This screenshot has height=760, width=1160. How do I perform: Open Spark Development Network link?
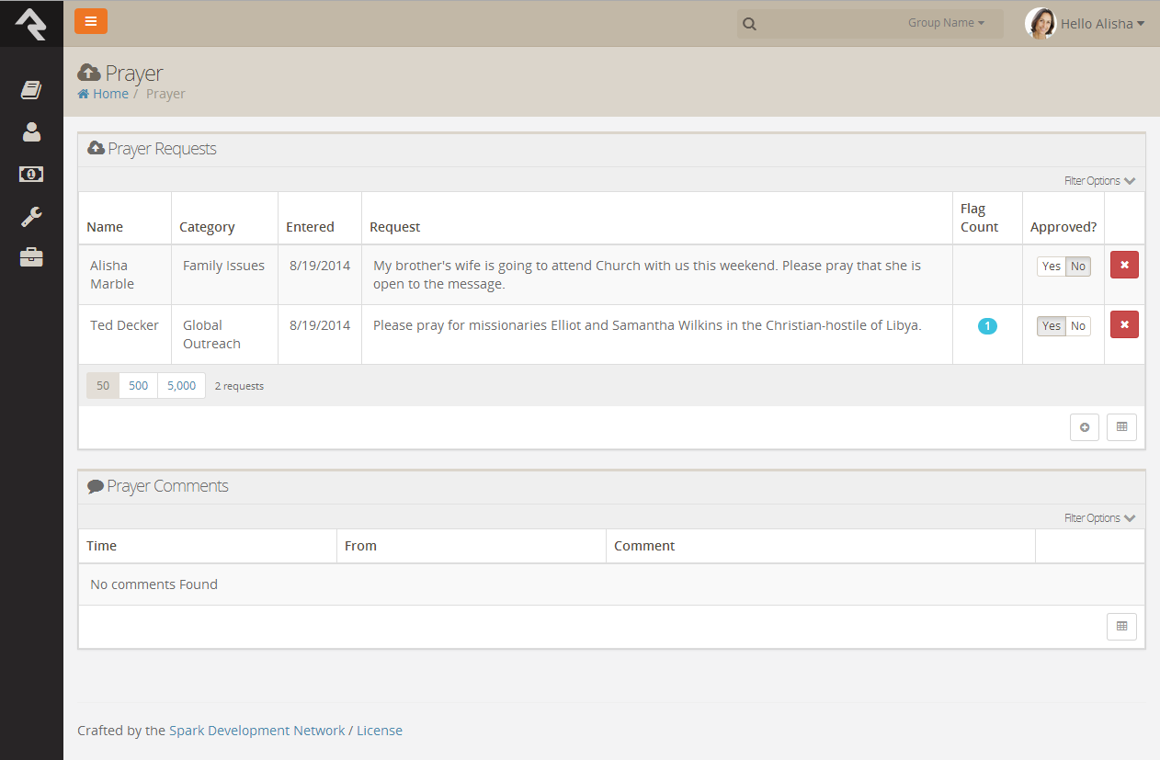click(257, 731)
